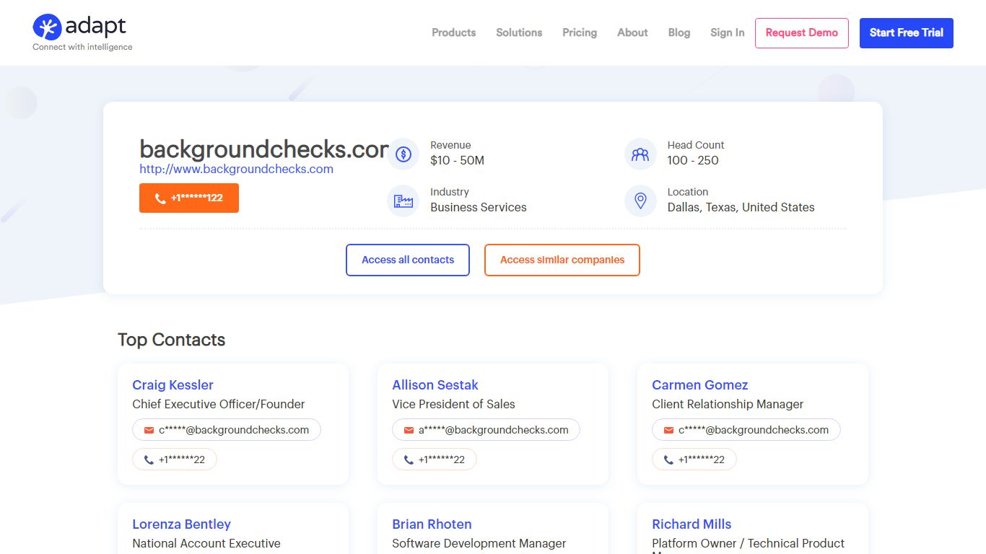Click Allison Sestak's phone icon

pos(409,460)
